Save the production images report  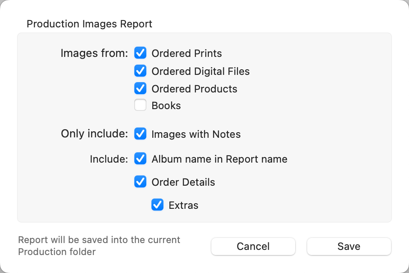[349, 246]
